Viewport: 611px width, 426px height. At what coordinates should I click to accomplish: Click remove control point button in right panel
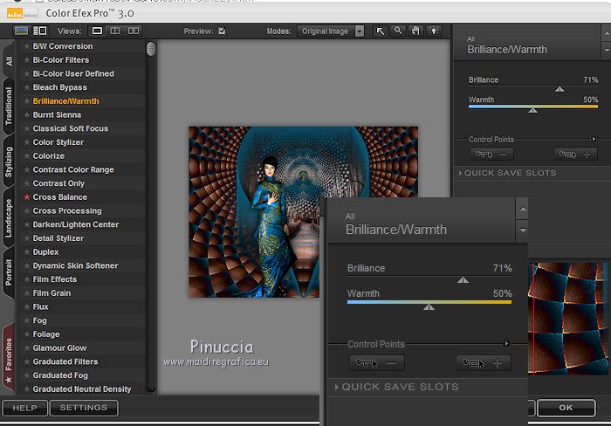pyautogui.click(x=492, y=155)
